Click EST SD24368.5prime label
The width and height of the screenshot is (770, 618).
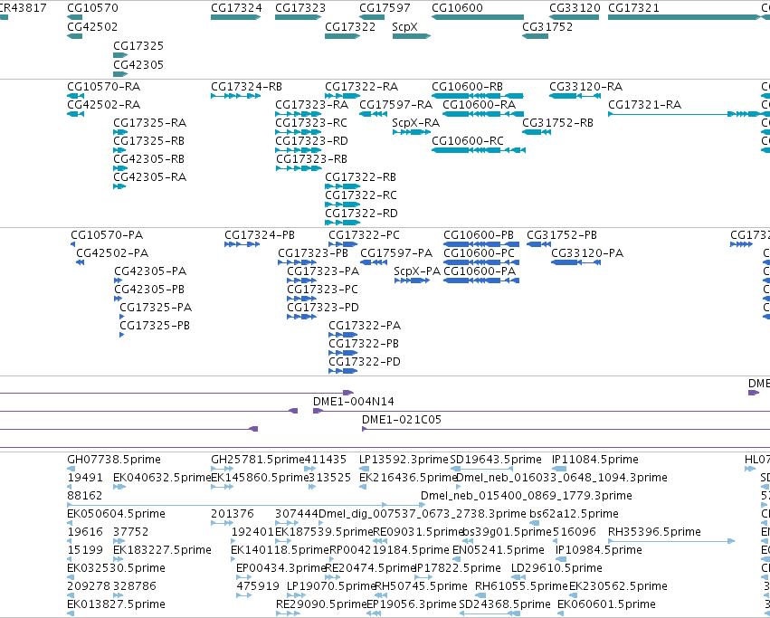click(505, 604)
